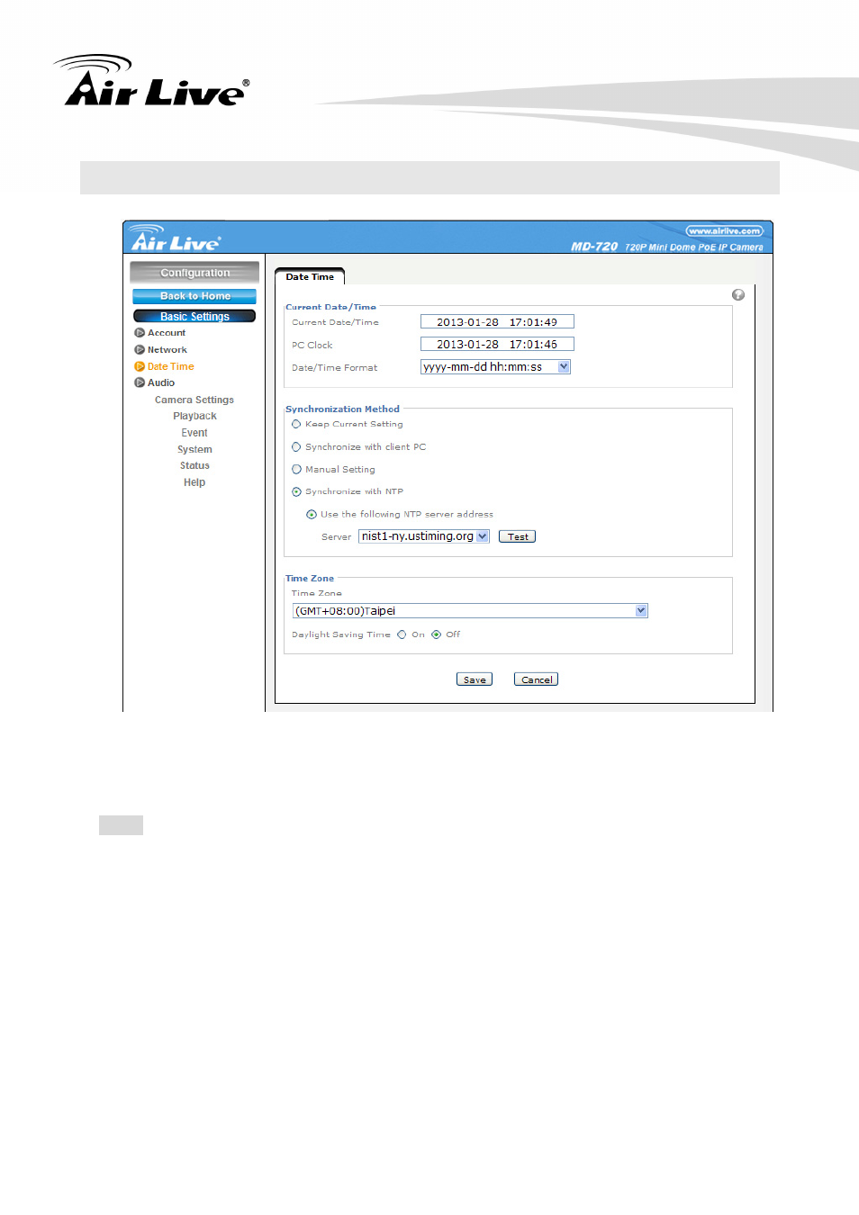Set Daylight Saving Time to Off
Screen dimensions: 859x1215
[x=436, y=634]
